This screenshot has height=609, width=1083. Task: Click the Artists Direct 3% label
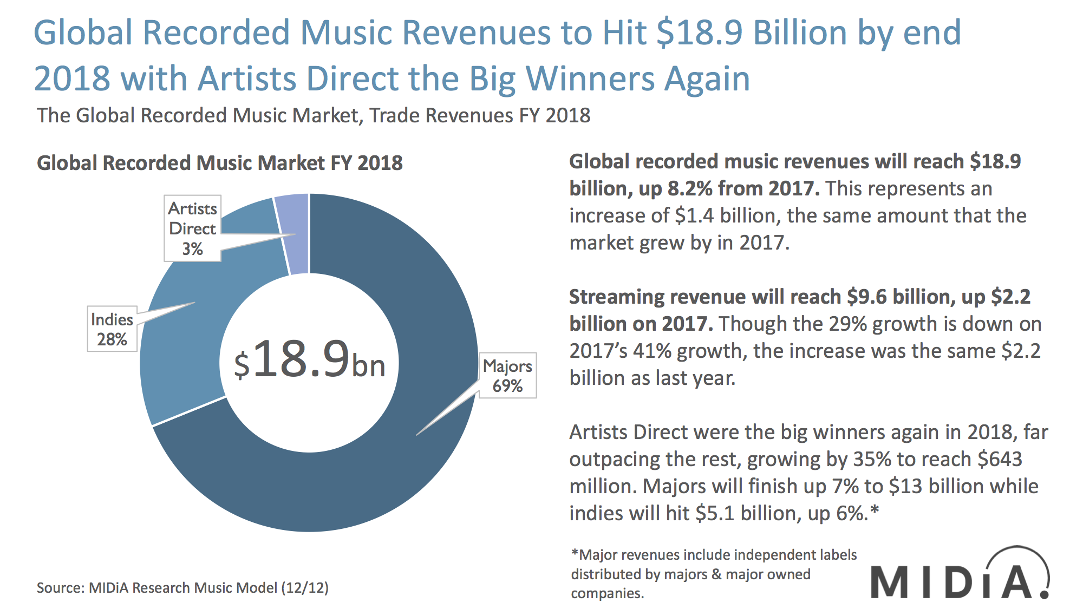[192, 228]
